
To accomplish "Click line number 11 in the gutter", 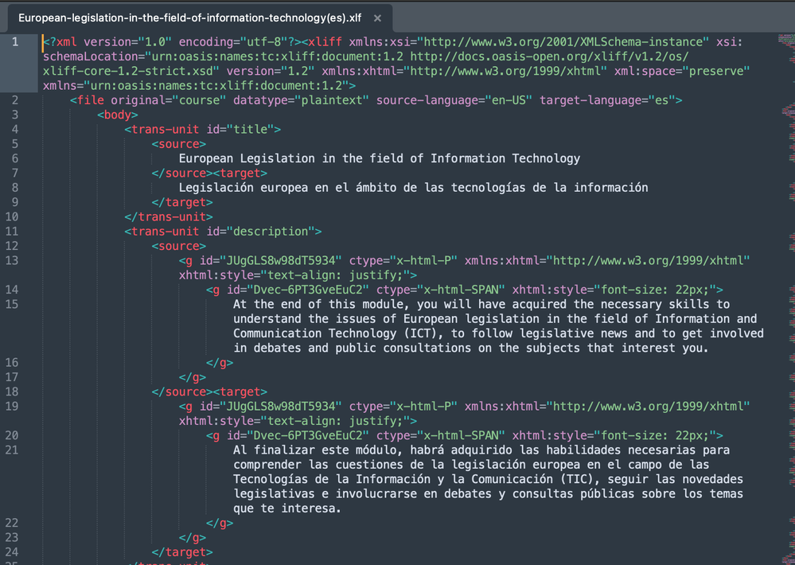I will pos(12,232).
